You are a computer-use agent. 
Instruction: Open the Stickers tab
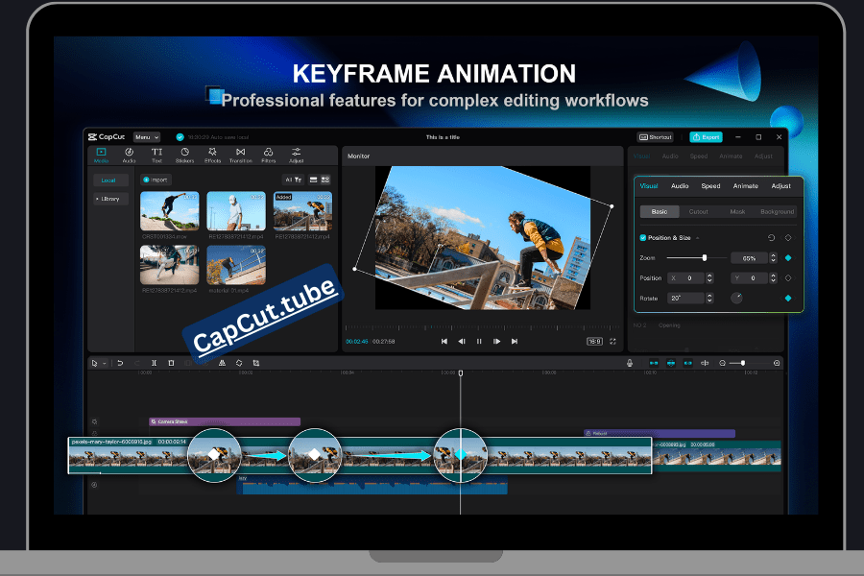(x=184, y=155)
